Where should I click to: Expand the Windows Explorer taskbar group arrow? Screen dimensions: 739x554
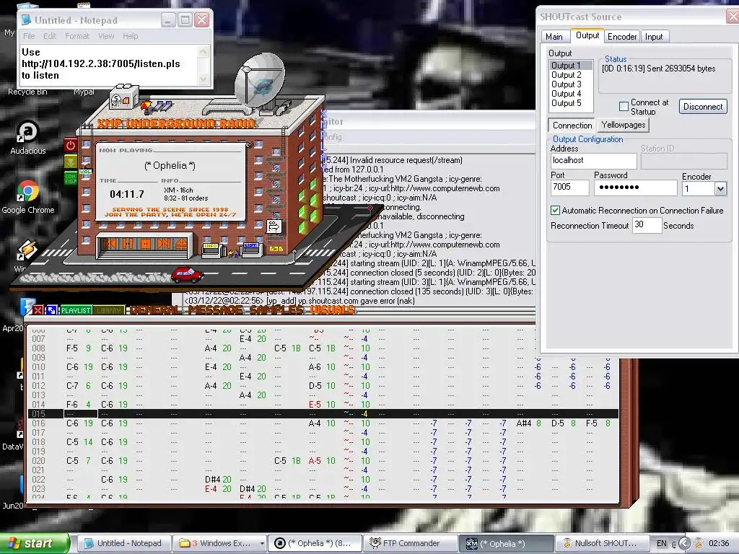click(x=261, y=544)
